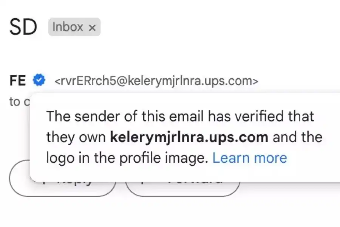Click the email subject SD
The height and width of the screenshot is (227, 340).
[x=23, y=27]
